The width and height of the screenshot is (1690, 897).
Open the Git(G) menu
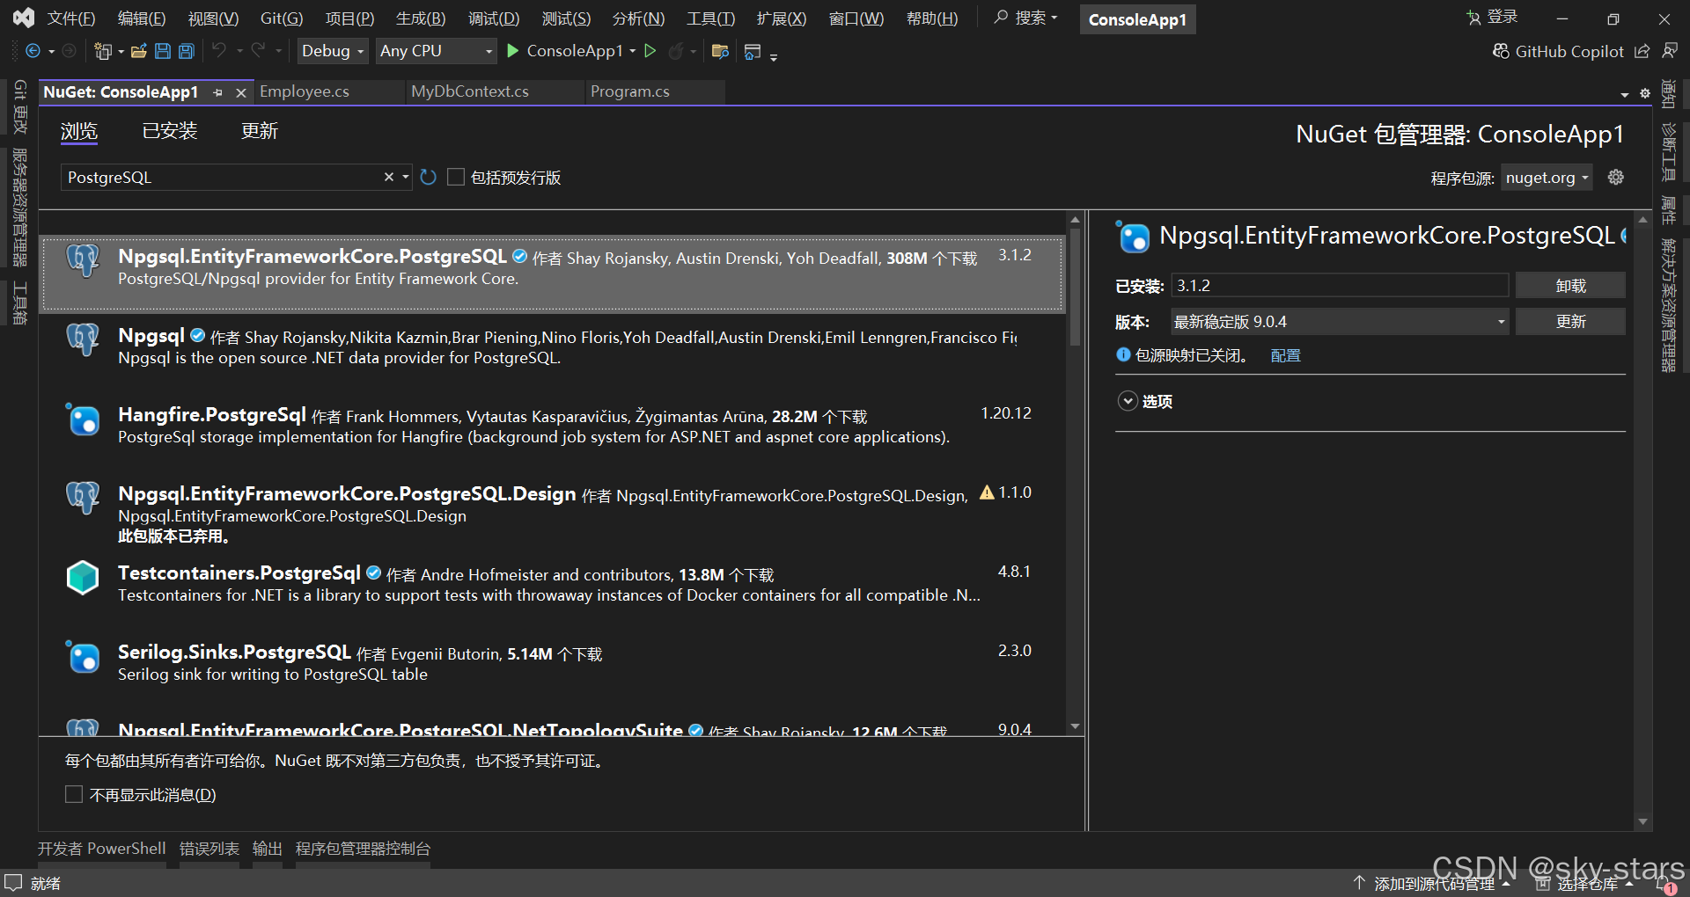tap(282, 18)
